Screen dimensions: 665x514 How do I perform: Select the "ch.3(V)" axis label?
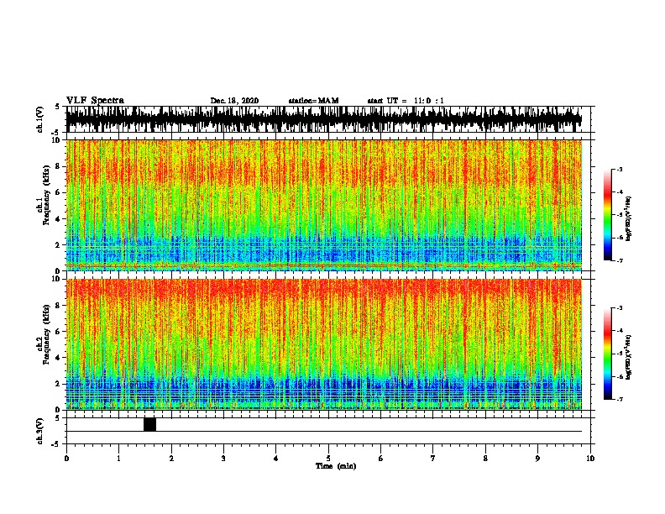pyautogui.click(x=40, y=431)
